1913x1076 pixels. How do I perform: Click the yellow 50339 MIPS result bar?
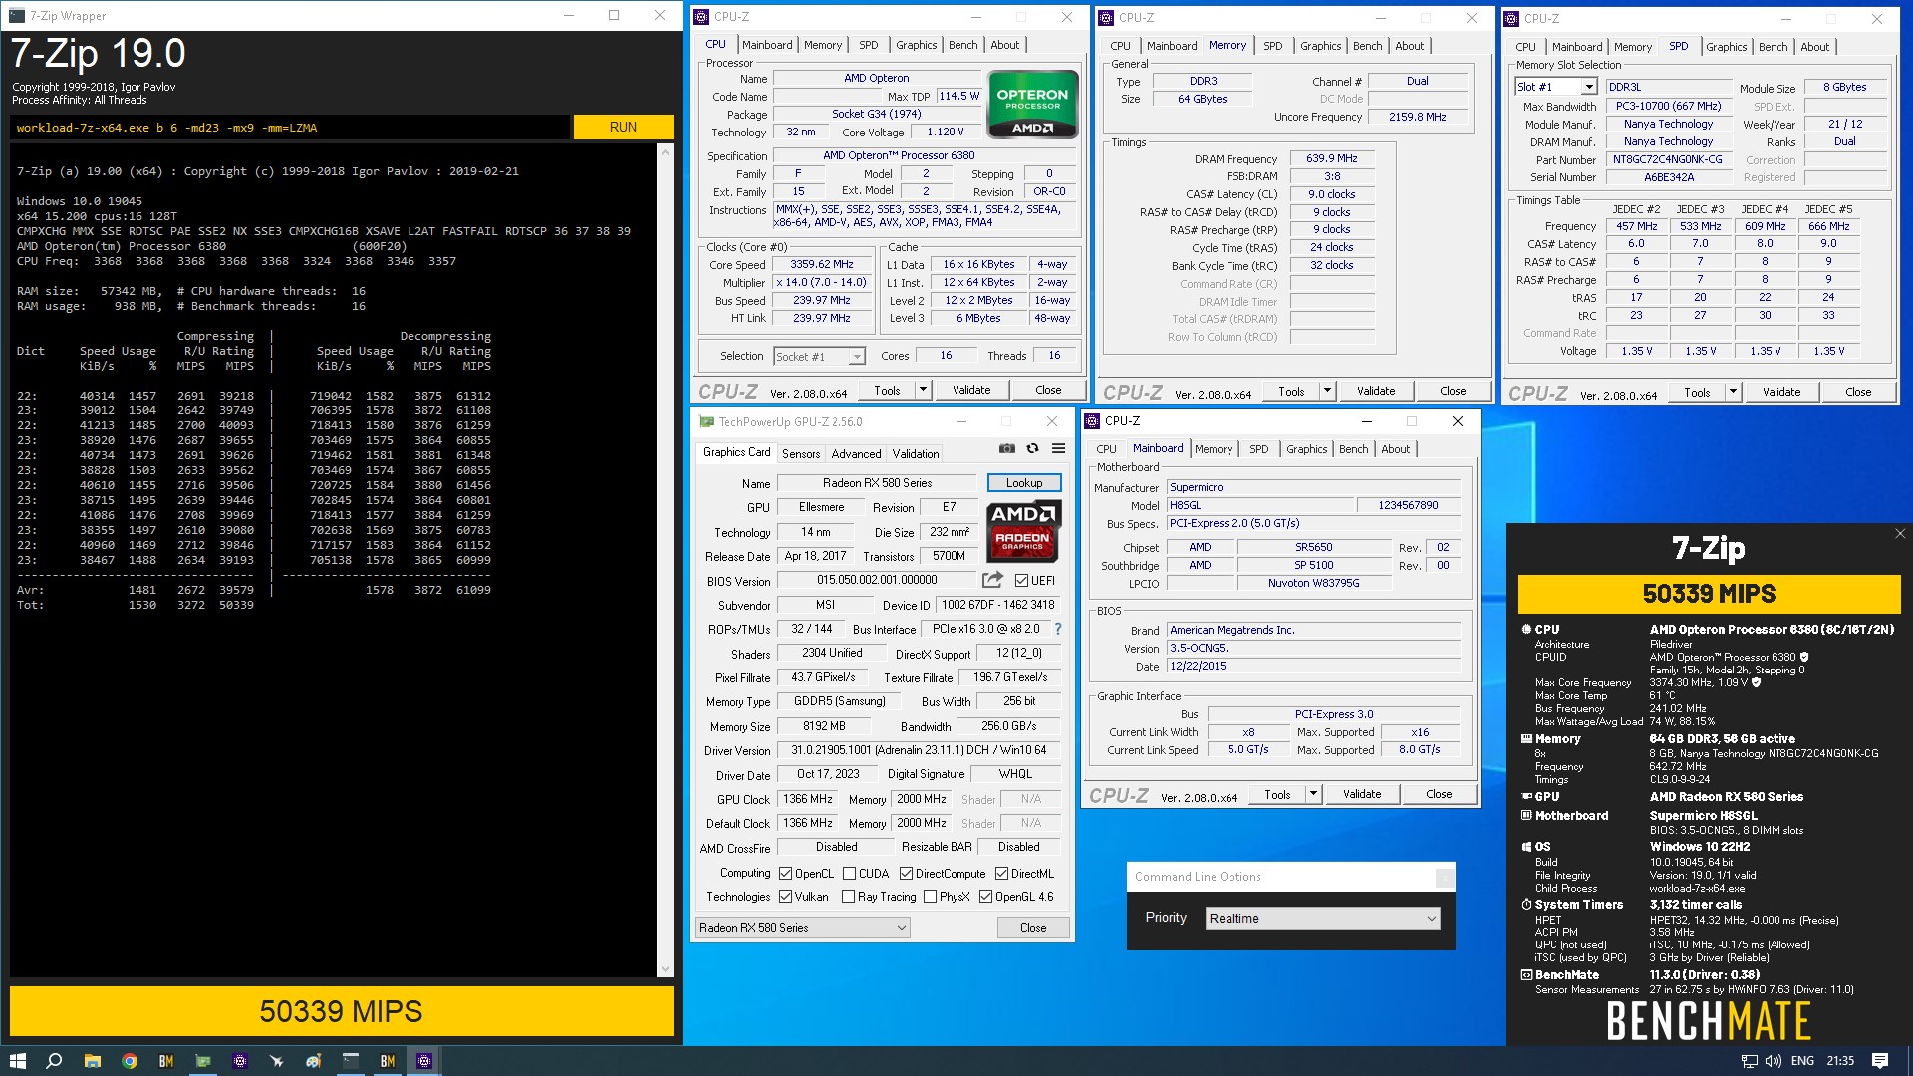click(342, 1011)
